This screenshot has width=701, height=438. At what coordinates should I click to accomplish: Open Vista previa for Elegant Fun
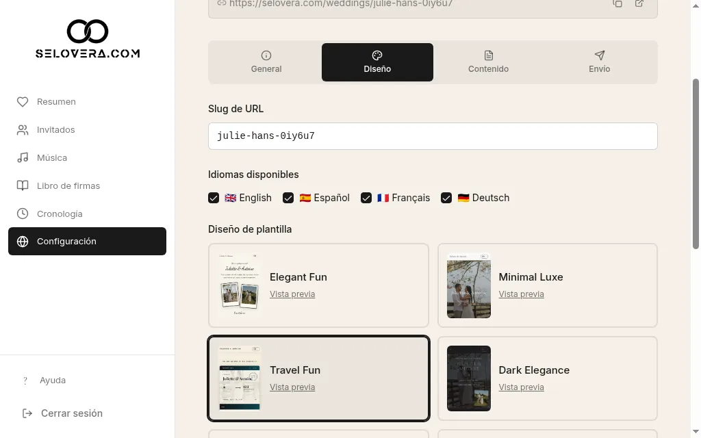pos(292,294)
